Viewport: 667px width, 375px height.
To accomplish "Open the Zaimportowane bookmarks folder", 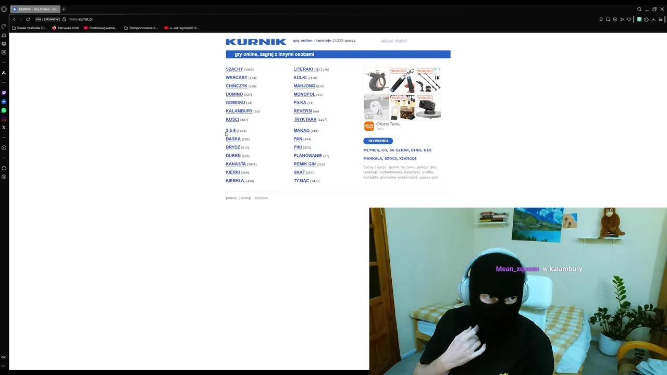I will click(x=141, y=28).
